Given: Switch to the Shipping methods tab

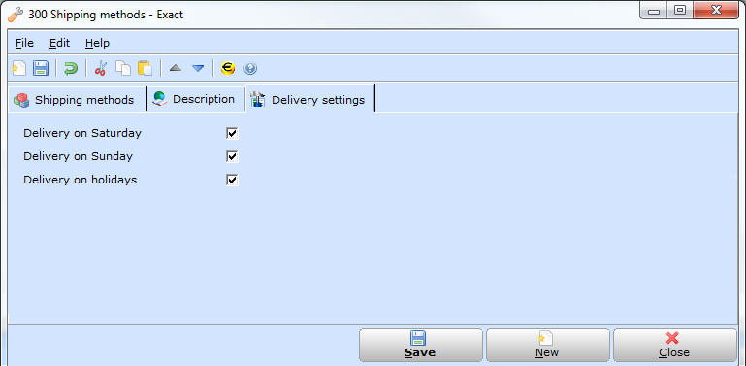Looking at the screenshot, I should pyautogui.click(x=77, y=99).
